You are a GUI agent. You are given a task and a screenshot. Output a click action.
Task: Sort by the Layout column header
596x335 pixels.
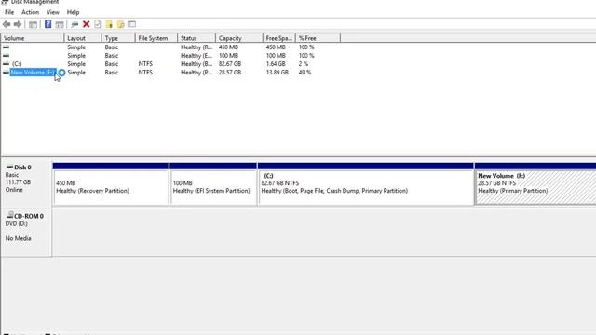coord(83,38)
